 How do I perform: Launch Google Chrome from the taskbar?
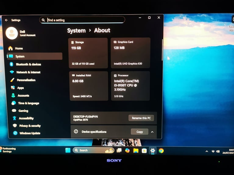coord(161,151)
